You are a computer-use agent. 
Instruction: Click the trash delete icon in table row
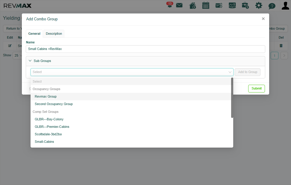click(281, 46)
